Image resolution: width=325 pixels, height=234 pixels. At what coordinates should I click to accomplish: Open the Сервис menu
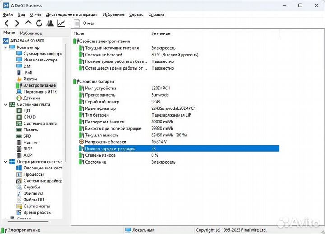136,14
